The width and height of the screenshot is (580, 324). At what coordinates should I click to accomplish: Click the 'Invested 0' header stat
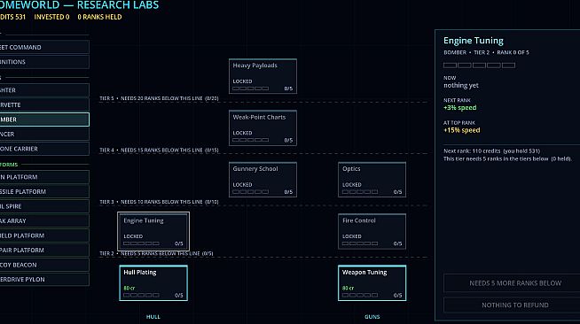click(51, 17)
